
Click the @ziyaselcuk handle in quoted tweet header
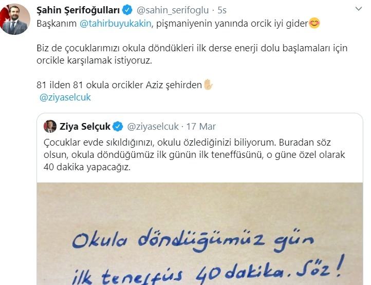(x=153, y=127)
